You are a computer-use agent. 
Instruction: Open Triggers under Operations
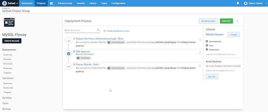7,92
